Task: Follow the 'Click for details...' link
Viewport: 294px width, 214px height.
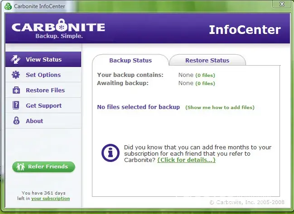Action: coord(186,160)
